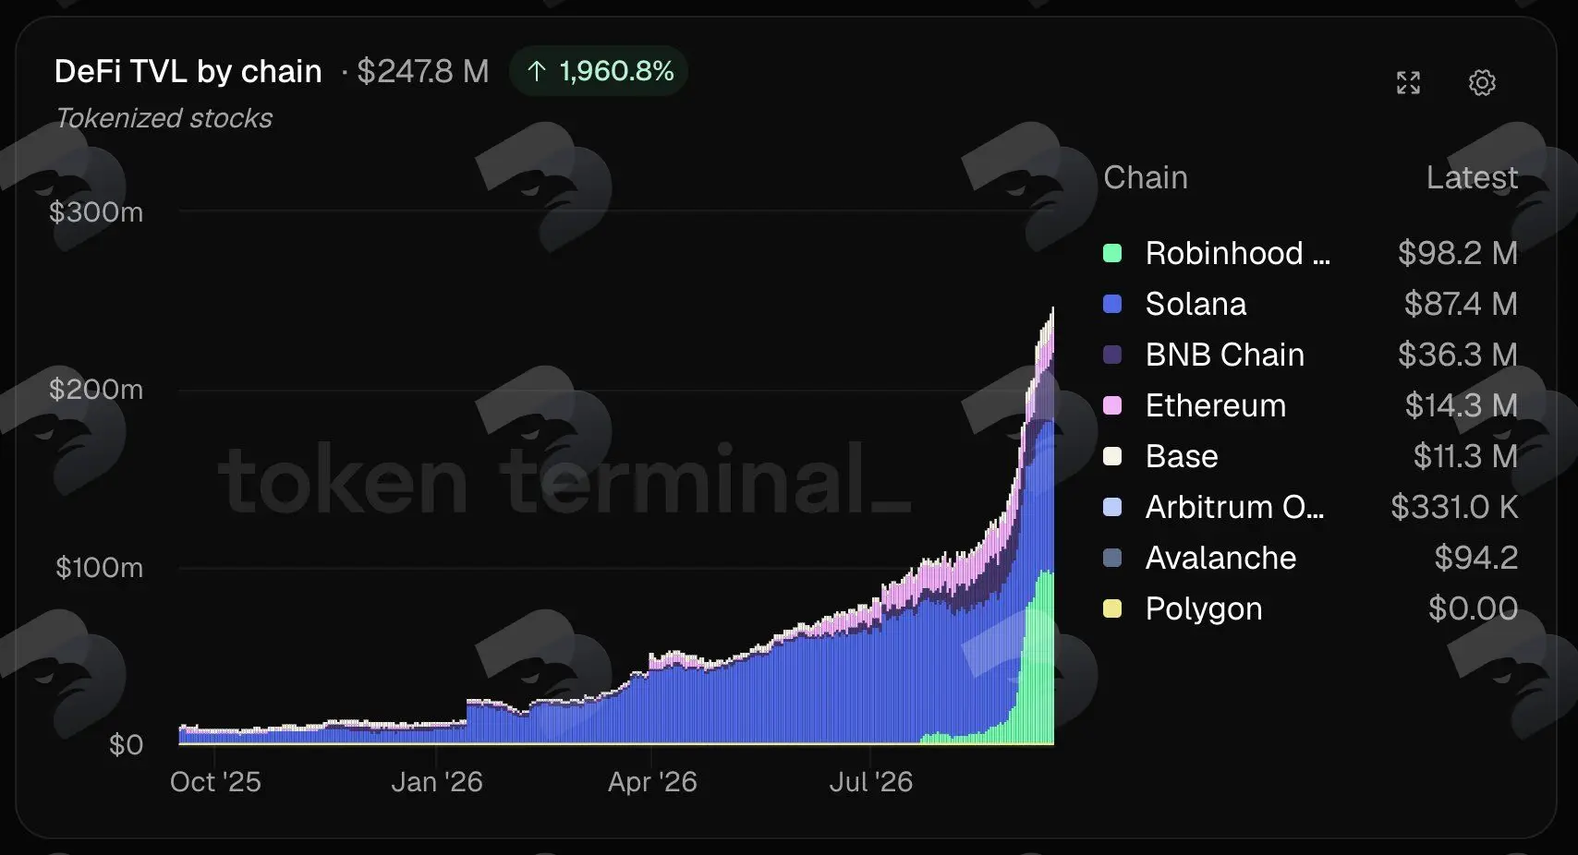Screen dimensions: 1578x855
Task: Toggle Base white legend swatch
Action: pos(1112,456)
